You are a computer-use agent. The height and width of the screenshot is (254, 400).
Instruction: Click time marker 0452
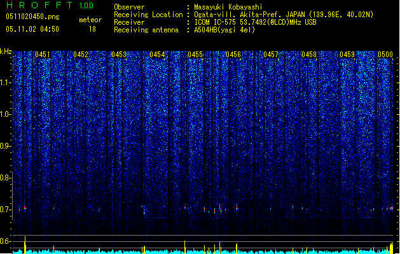[x=81, y=55]
